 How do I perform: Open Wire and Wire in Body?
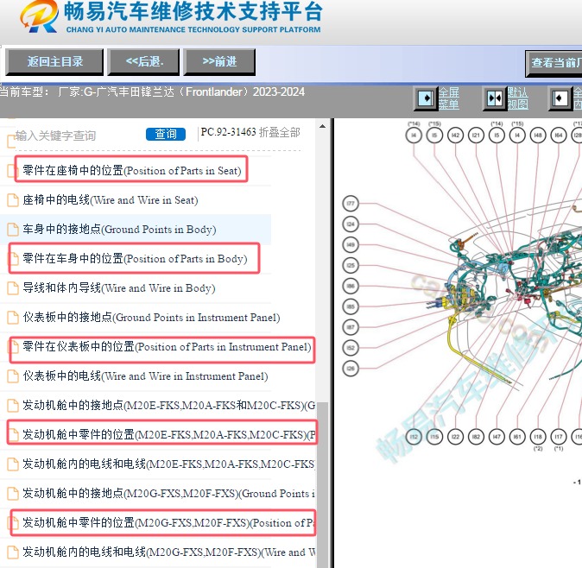pyautogui.click(x=119, y=288)
